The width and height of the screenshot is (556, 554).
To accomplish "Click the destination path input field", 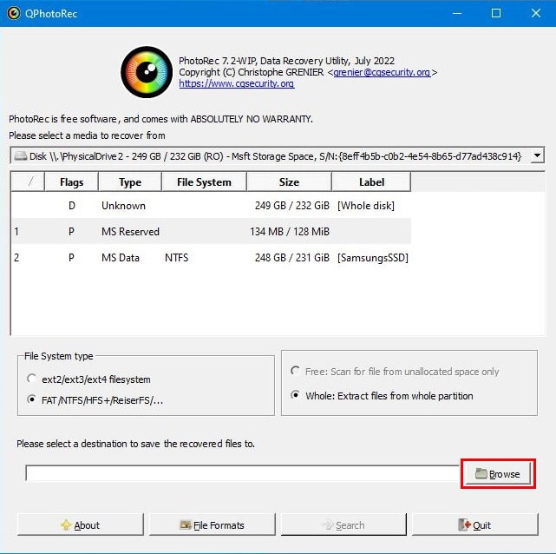I will point(242,473).
